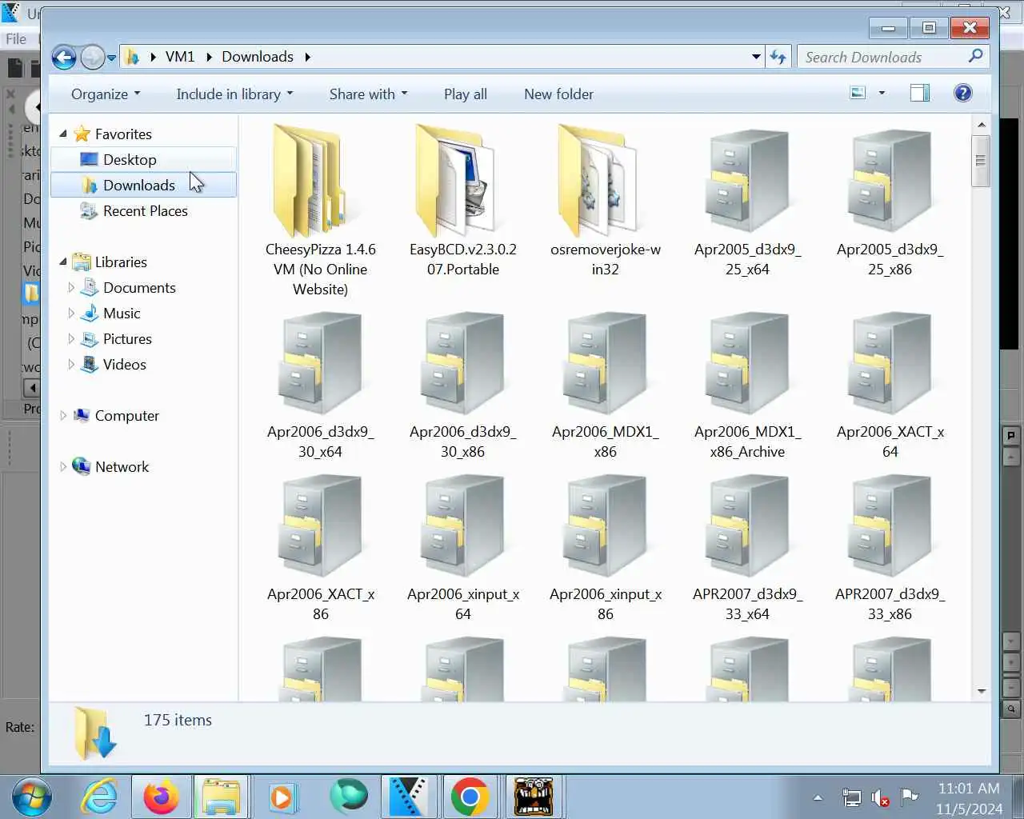Expand the Network node
Viewport: 1024px width, 819px height.
tap(63, 466)
